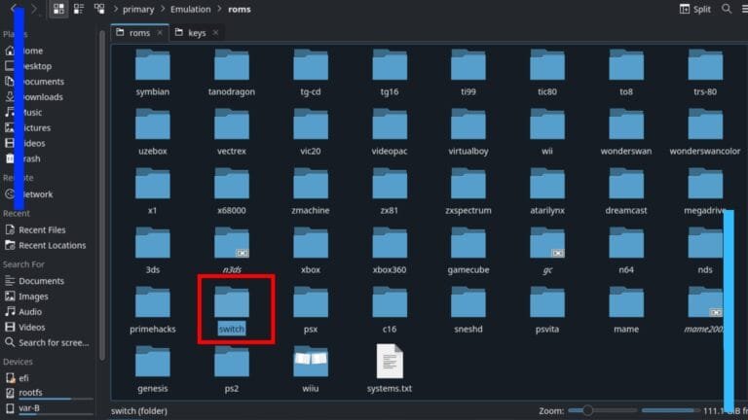Click roms in breadcrumb path
The image size is (748, 420).
tap(239, 9)
